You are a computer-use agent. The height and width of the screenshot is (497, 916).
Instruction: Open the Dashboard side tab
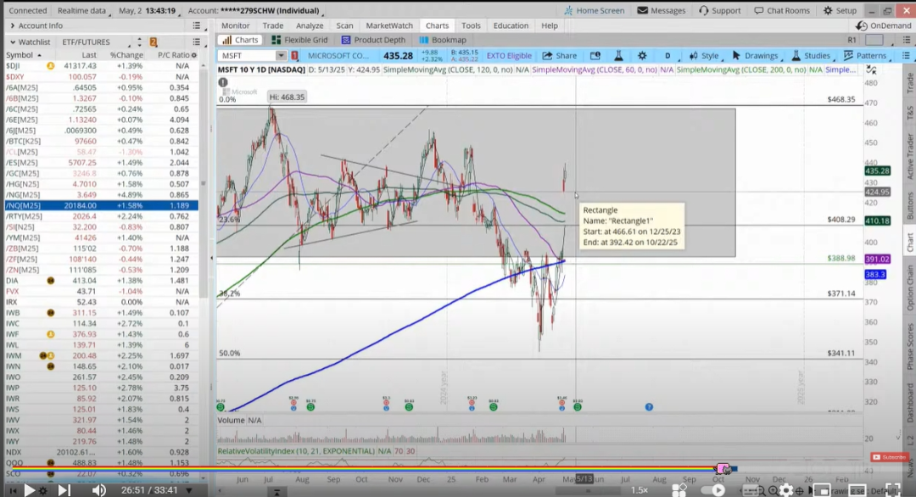click(x=909, y=402)
